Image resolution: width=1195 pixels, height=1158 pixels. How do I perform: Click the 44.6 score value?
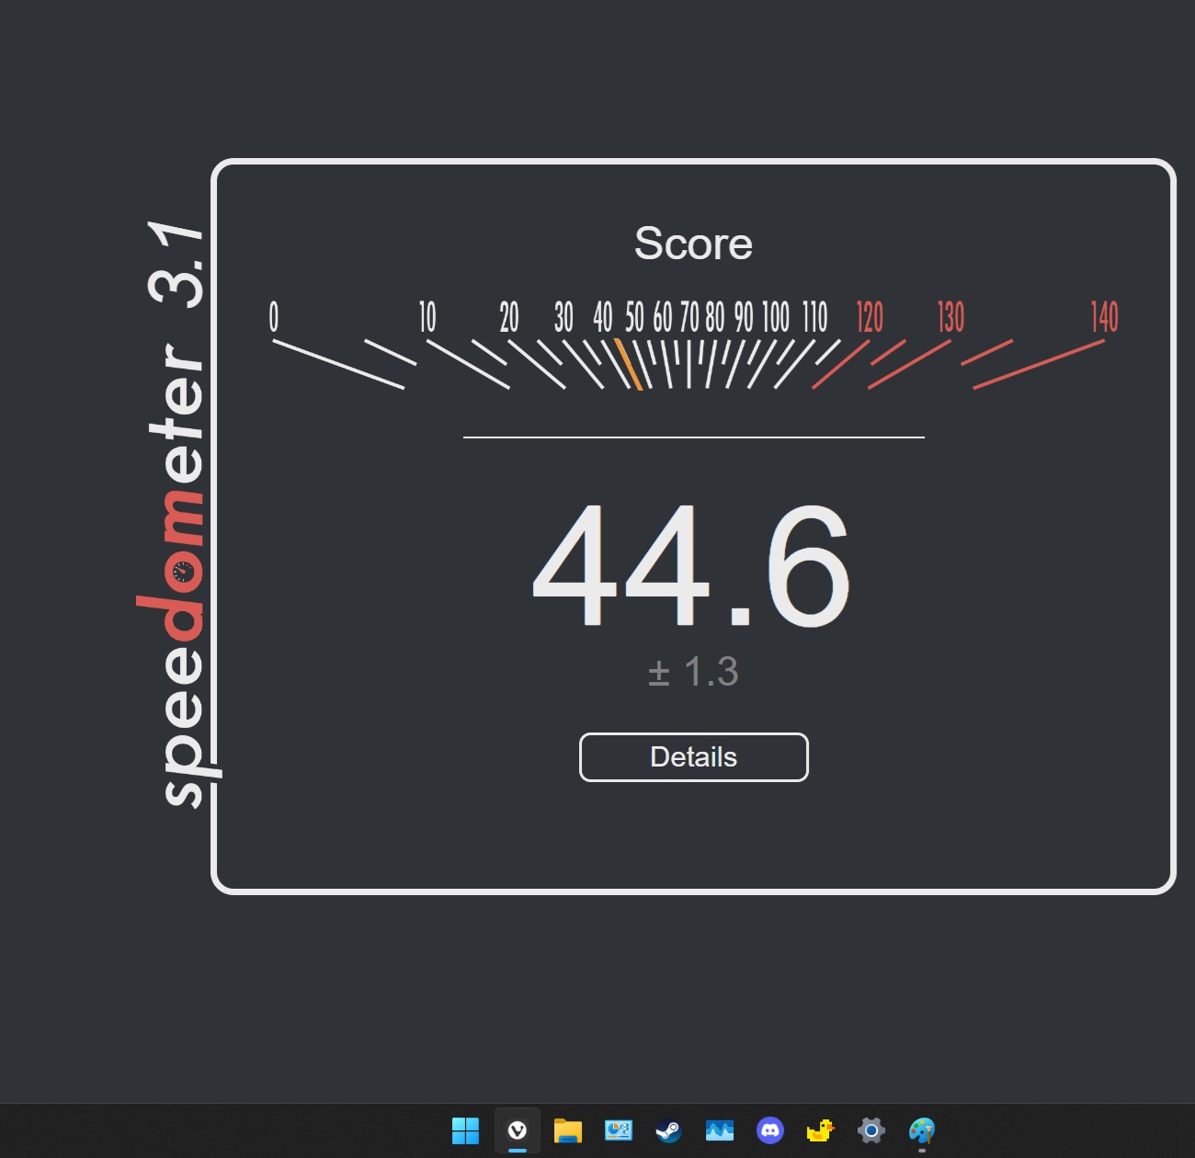coord(692,565)
